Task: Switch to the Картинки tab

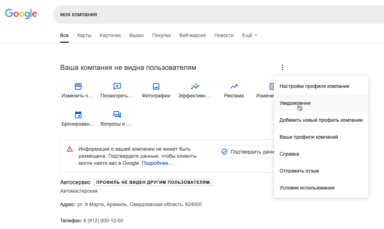Action: click(110, 35)
